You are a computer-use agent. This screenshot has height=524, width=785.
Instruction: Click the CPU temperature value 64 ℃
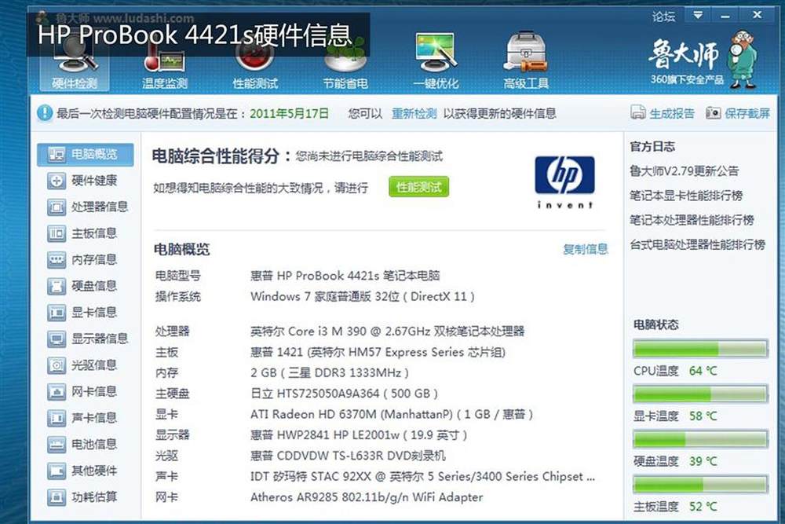(x=703, y=372)
